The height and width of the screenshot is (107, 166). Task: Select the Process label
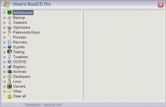click(x=20, y=37)
